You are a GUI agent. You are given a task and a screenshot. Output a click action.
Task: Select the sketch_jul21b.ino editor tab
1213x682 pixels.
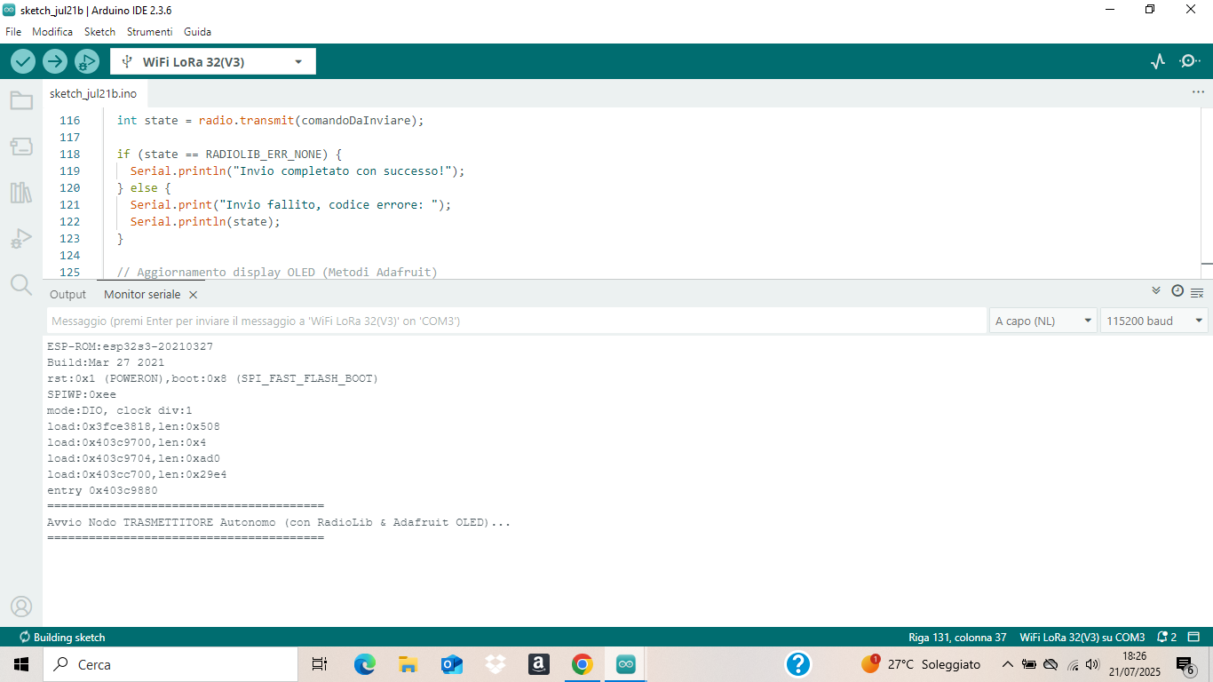[93, 93]
